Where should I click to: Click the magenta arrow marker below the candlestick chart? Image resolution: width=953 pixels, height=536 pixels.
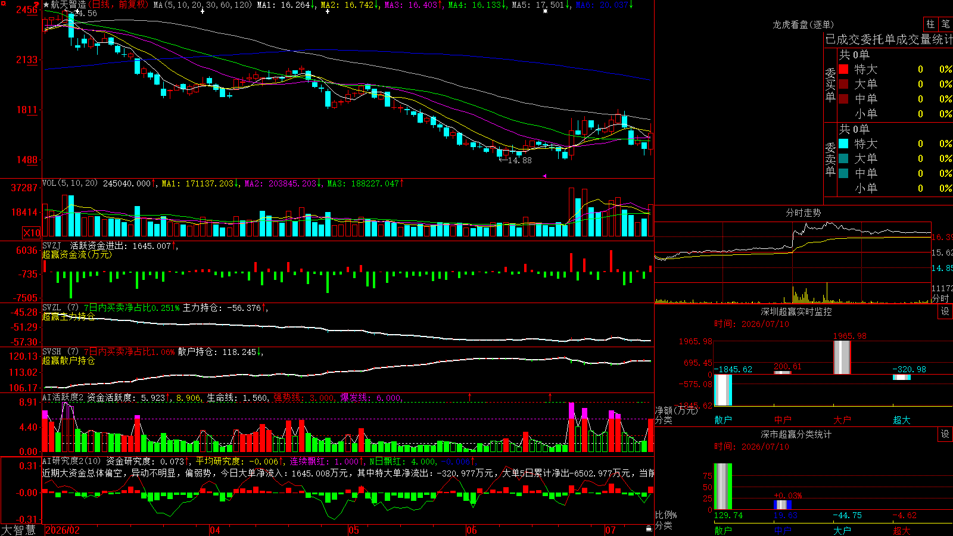[544, 176]
